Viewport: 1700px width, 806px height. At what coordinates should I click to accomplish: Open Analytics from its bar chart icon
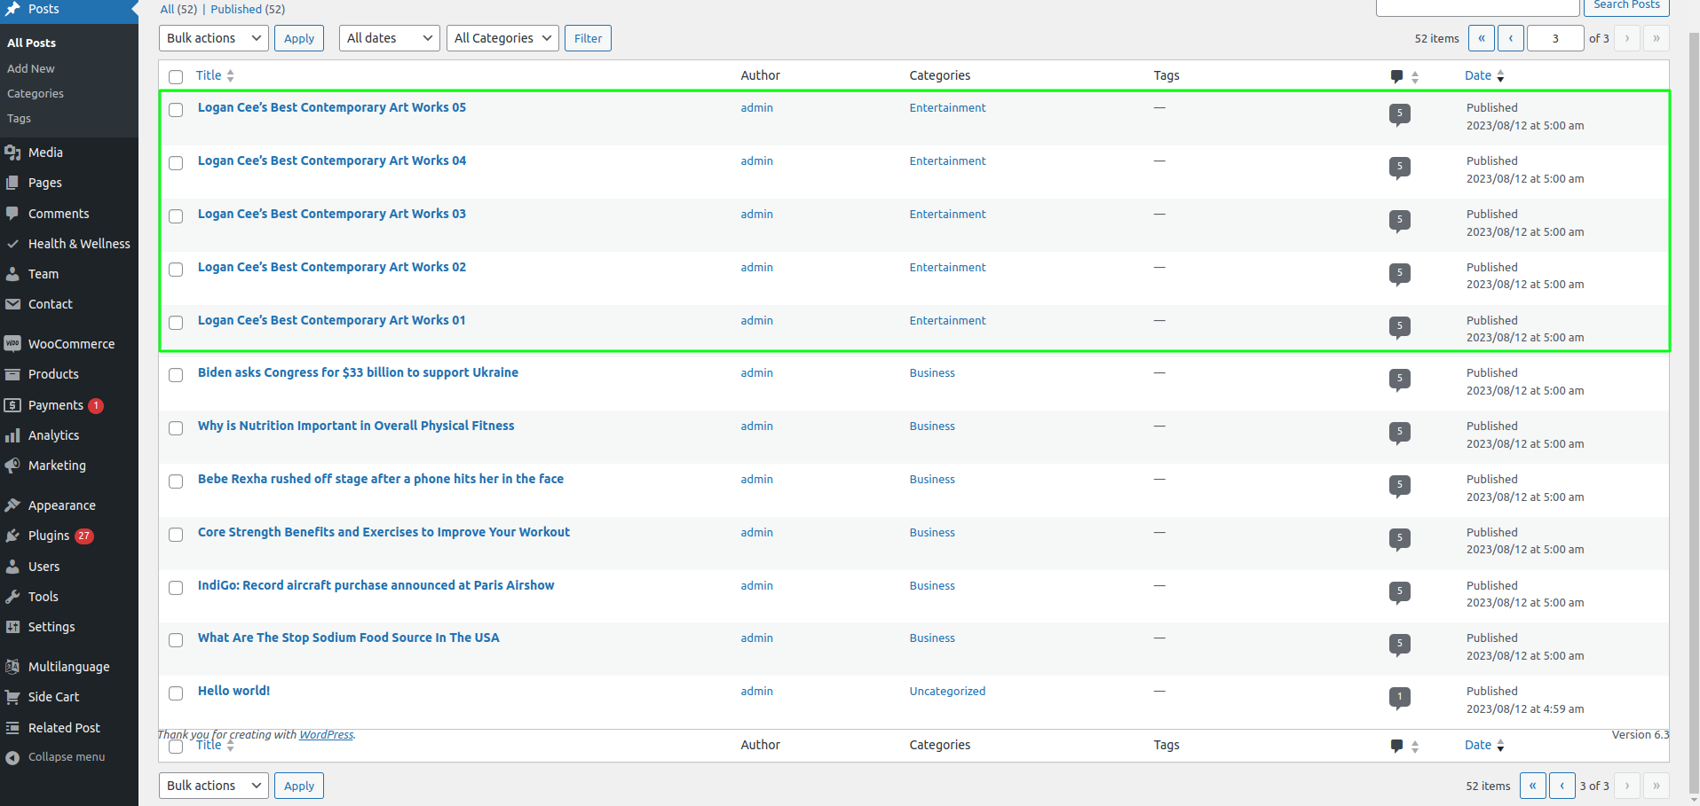12,435
